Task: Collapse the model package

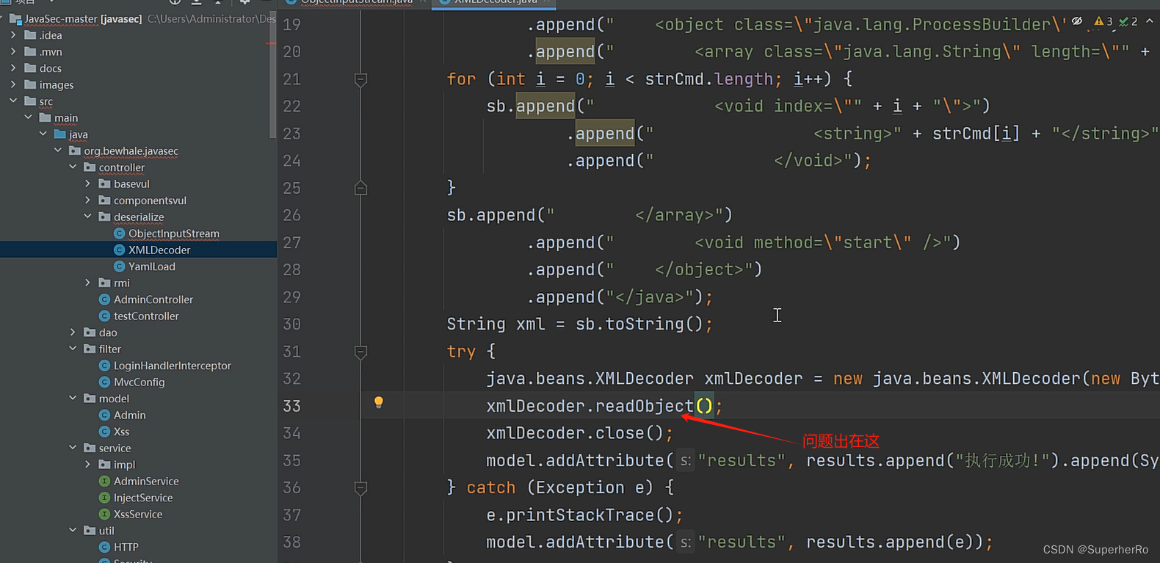Action: click(73, 399)
